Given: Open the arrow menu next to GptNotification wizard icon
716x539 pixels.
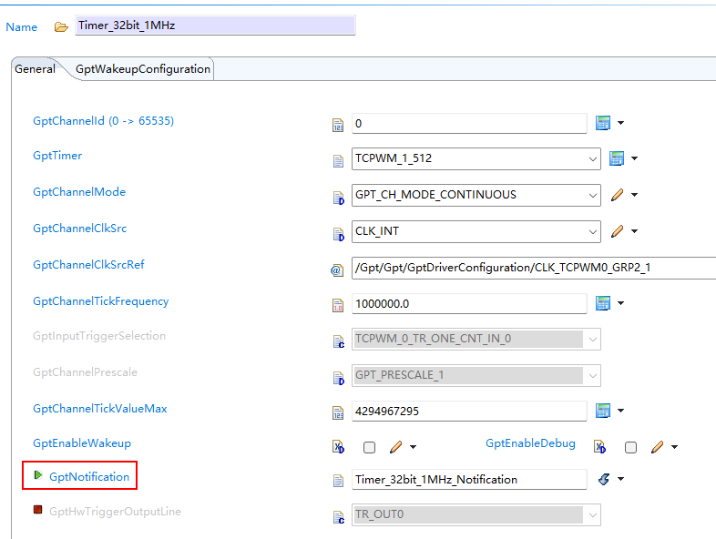Looking at the screenshot, I should click(620, 479).
